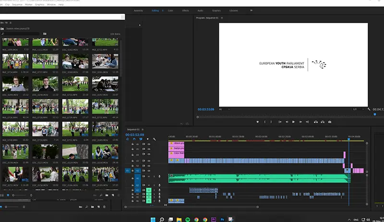This screenshot has width=384, height=222.
Task: Open Program monitor settings wrench
Action: coord(369,109)
